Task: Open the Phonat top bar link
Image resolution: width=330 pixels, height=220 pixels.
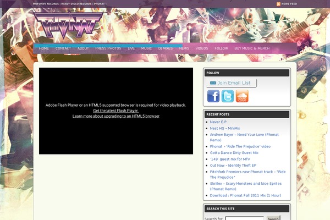Action: tap(100, 4)
